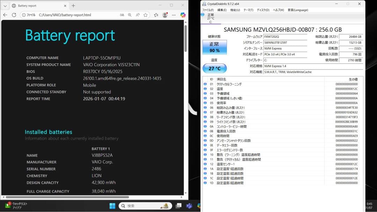Viewport: 377px width, 212px height.
Task: Click the browser zoom magnifier icon
Action: [130, 15]
